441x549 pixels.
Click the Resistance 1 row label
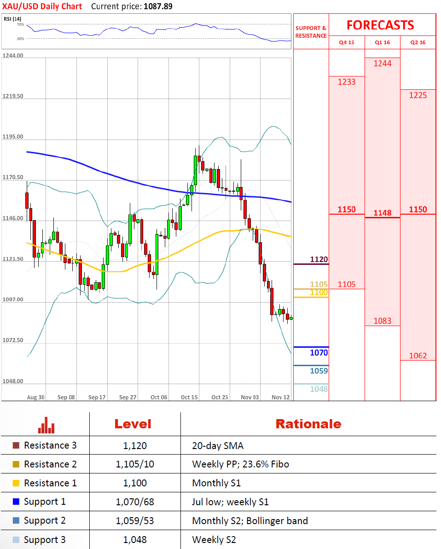(x=50, y=483)
